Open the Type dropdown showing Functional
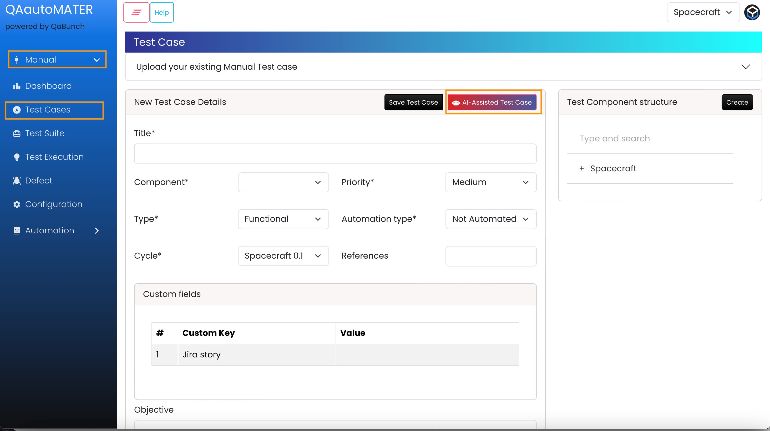This screenshot has height=431, width=770. [x=283, y=219]
